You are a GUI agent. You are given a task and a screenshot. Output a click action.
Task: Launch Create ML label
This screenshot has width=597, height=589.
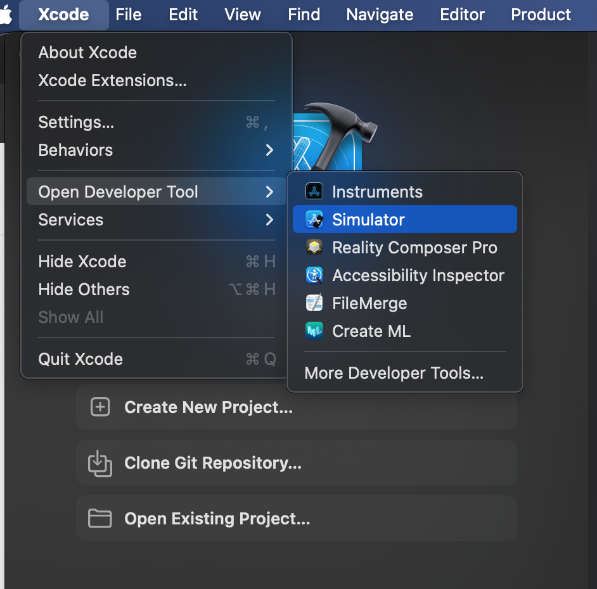point(371,331)
